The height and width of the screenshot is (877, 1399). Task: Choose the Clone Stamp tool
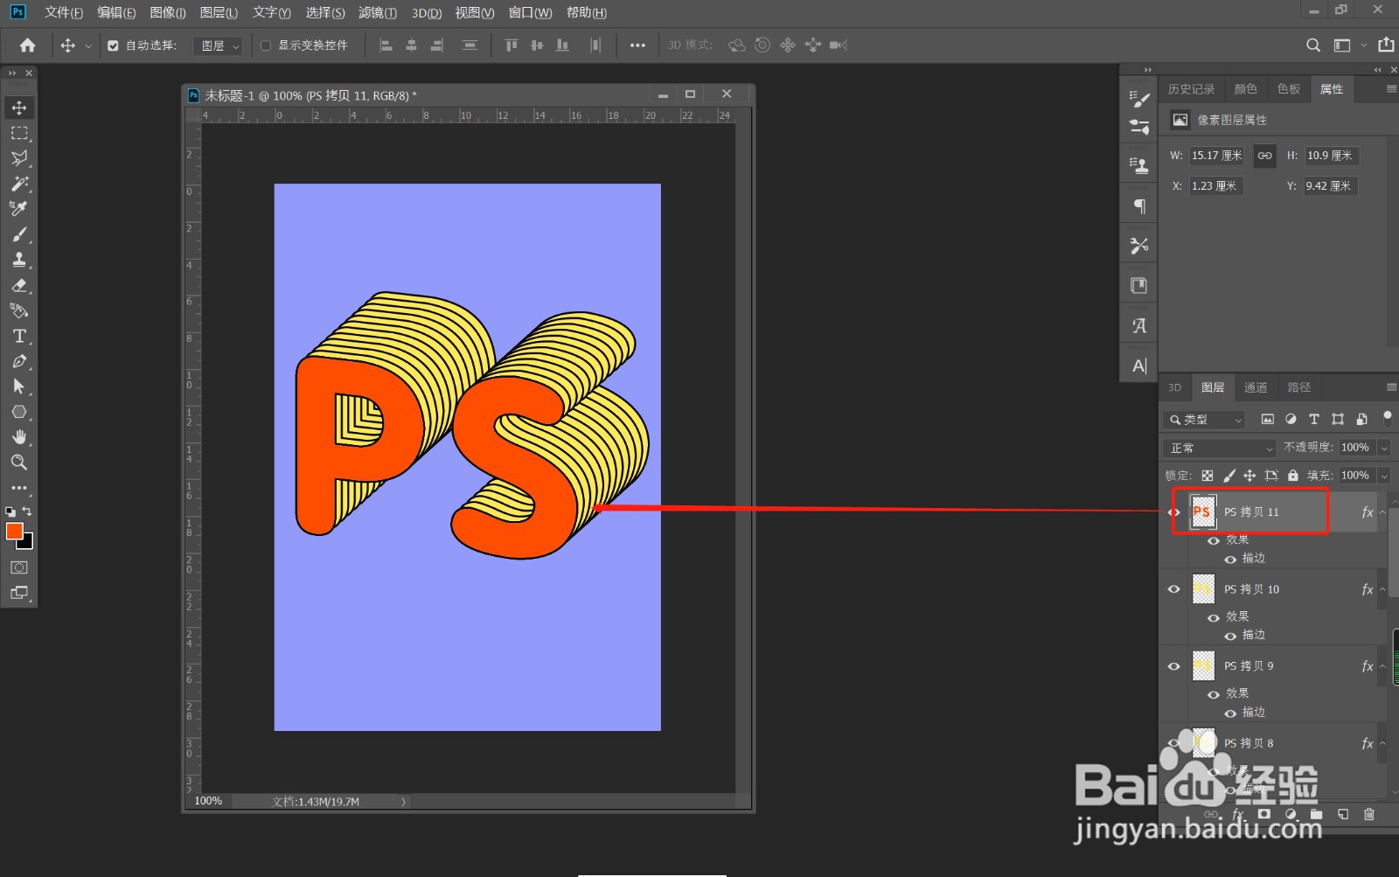[19, 260]
